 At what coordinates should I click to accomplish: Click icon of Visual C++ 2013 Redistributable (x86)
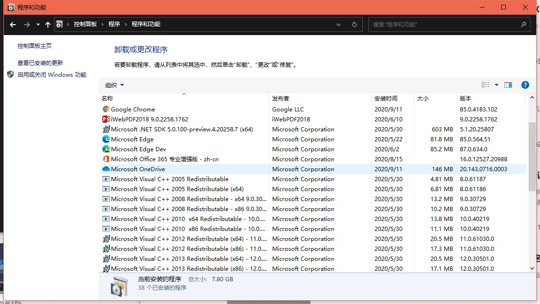[106, 268]
